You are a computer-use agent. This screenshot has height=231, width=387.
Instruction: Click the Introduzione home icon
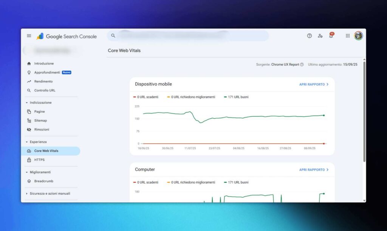pyautogui.click(x=29, y=63)
